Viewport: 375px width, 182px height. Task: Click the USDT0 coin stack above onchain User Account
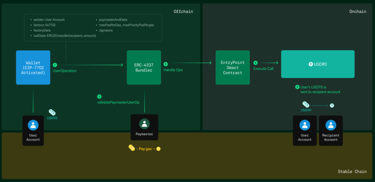[x=306, y=104]
